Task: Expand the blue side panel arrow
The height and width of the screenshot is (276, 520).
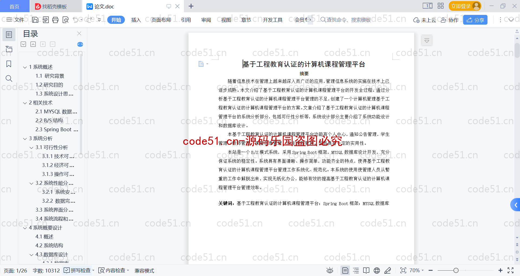Action: click(515, 205)
